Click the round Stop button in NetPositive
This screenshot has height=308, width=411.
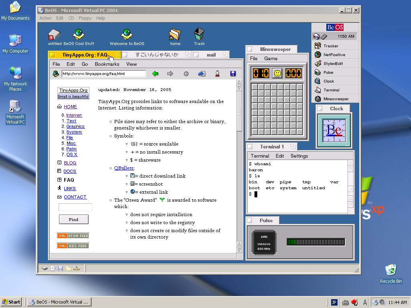186,74
